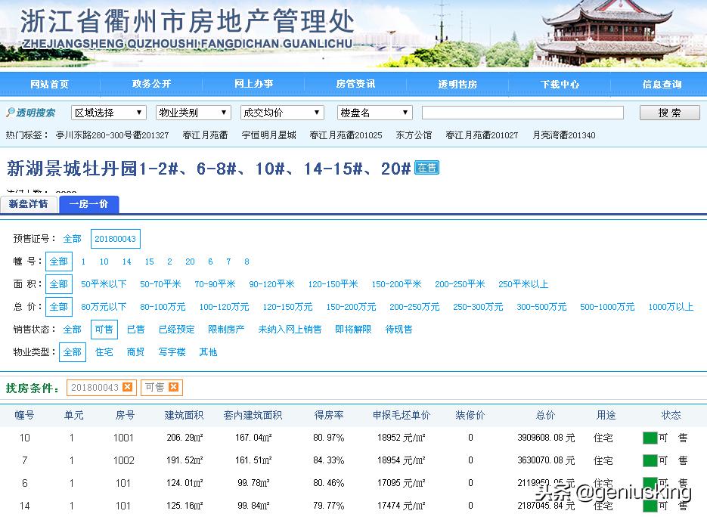Open the 透明售房 navigation menu
The width and height of the screenshot is (707, 517).
click(457, 85)
